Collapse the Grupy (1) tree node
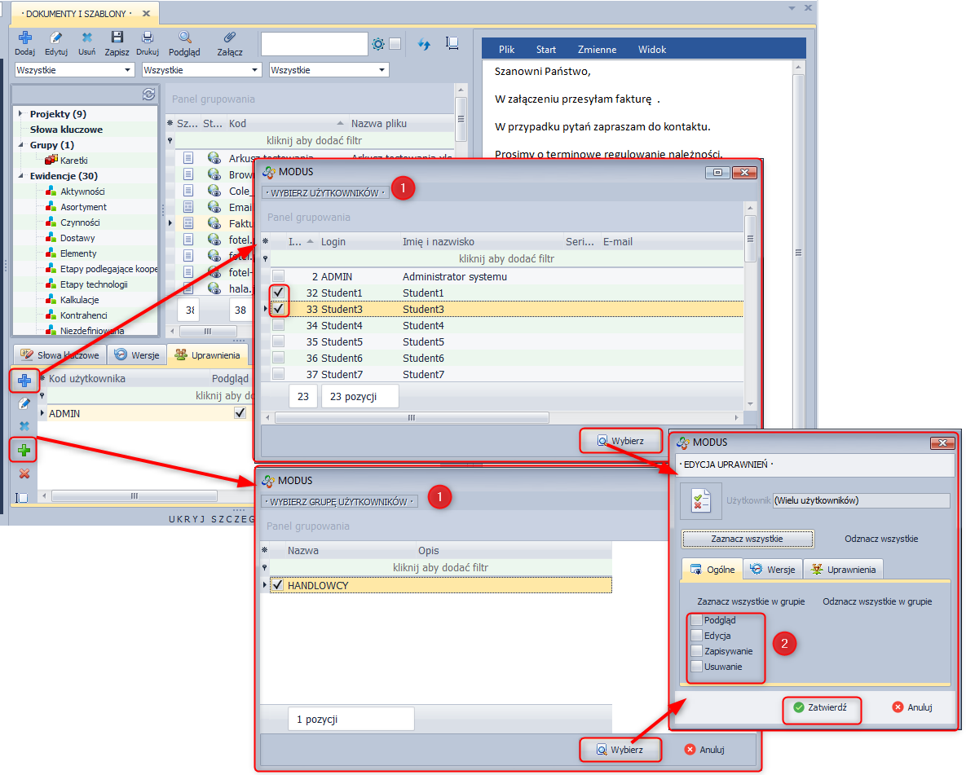This screenshot has width=966, height=775. tap(21, 145)
